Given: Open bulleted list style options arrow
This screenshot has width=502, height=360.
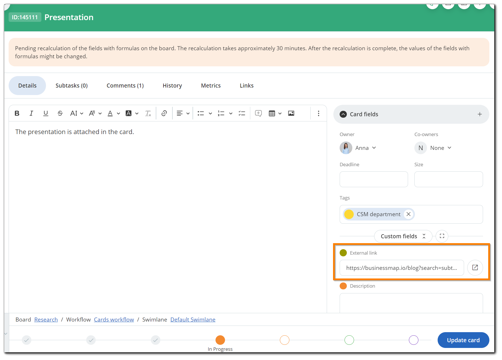Looking at the screenshot, I should tap(210, 113).
